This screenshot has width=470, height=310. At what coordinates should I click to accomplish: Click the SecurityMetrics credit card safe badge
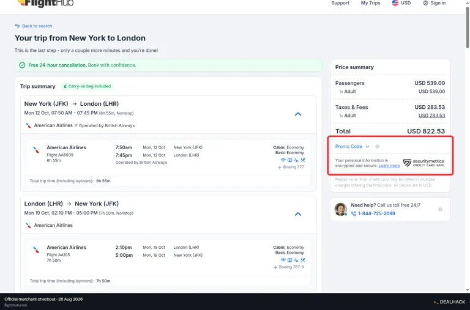(423, 163)
